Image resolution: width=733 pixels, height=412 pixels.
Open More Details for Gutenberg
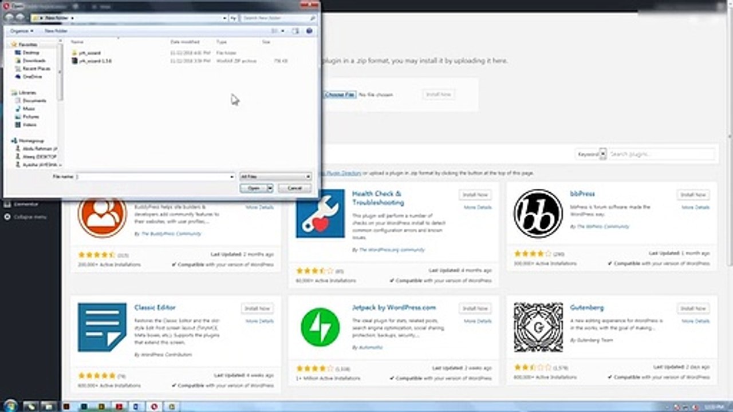[695, 321]
